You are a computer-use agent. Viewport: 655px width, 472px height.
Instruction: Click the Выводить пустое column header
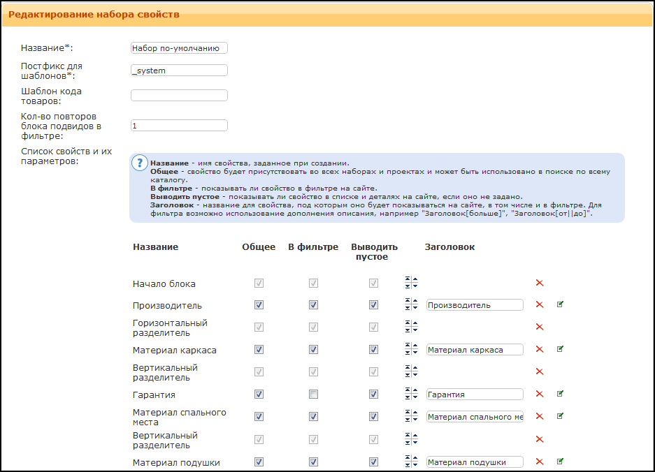tap(374, 251)
